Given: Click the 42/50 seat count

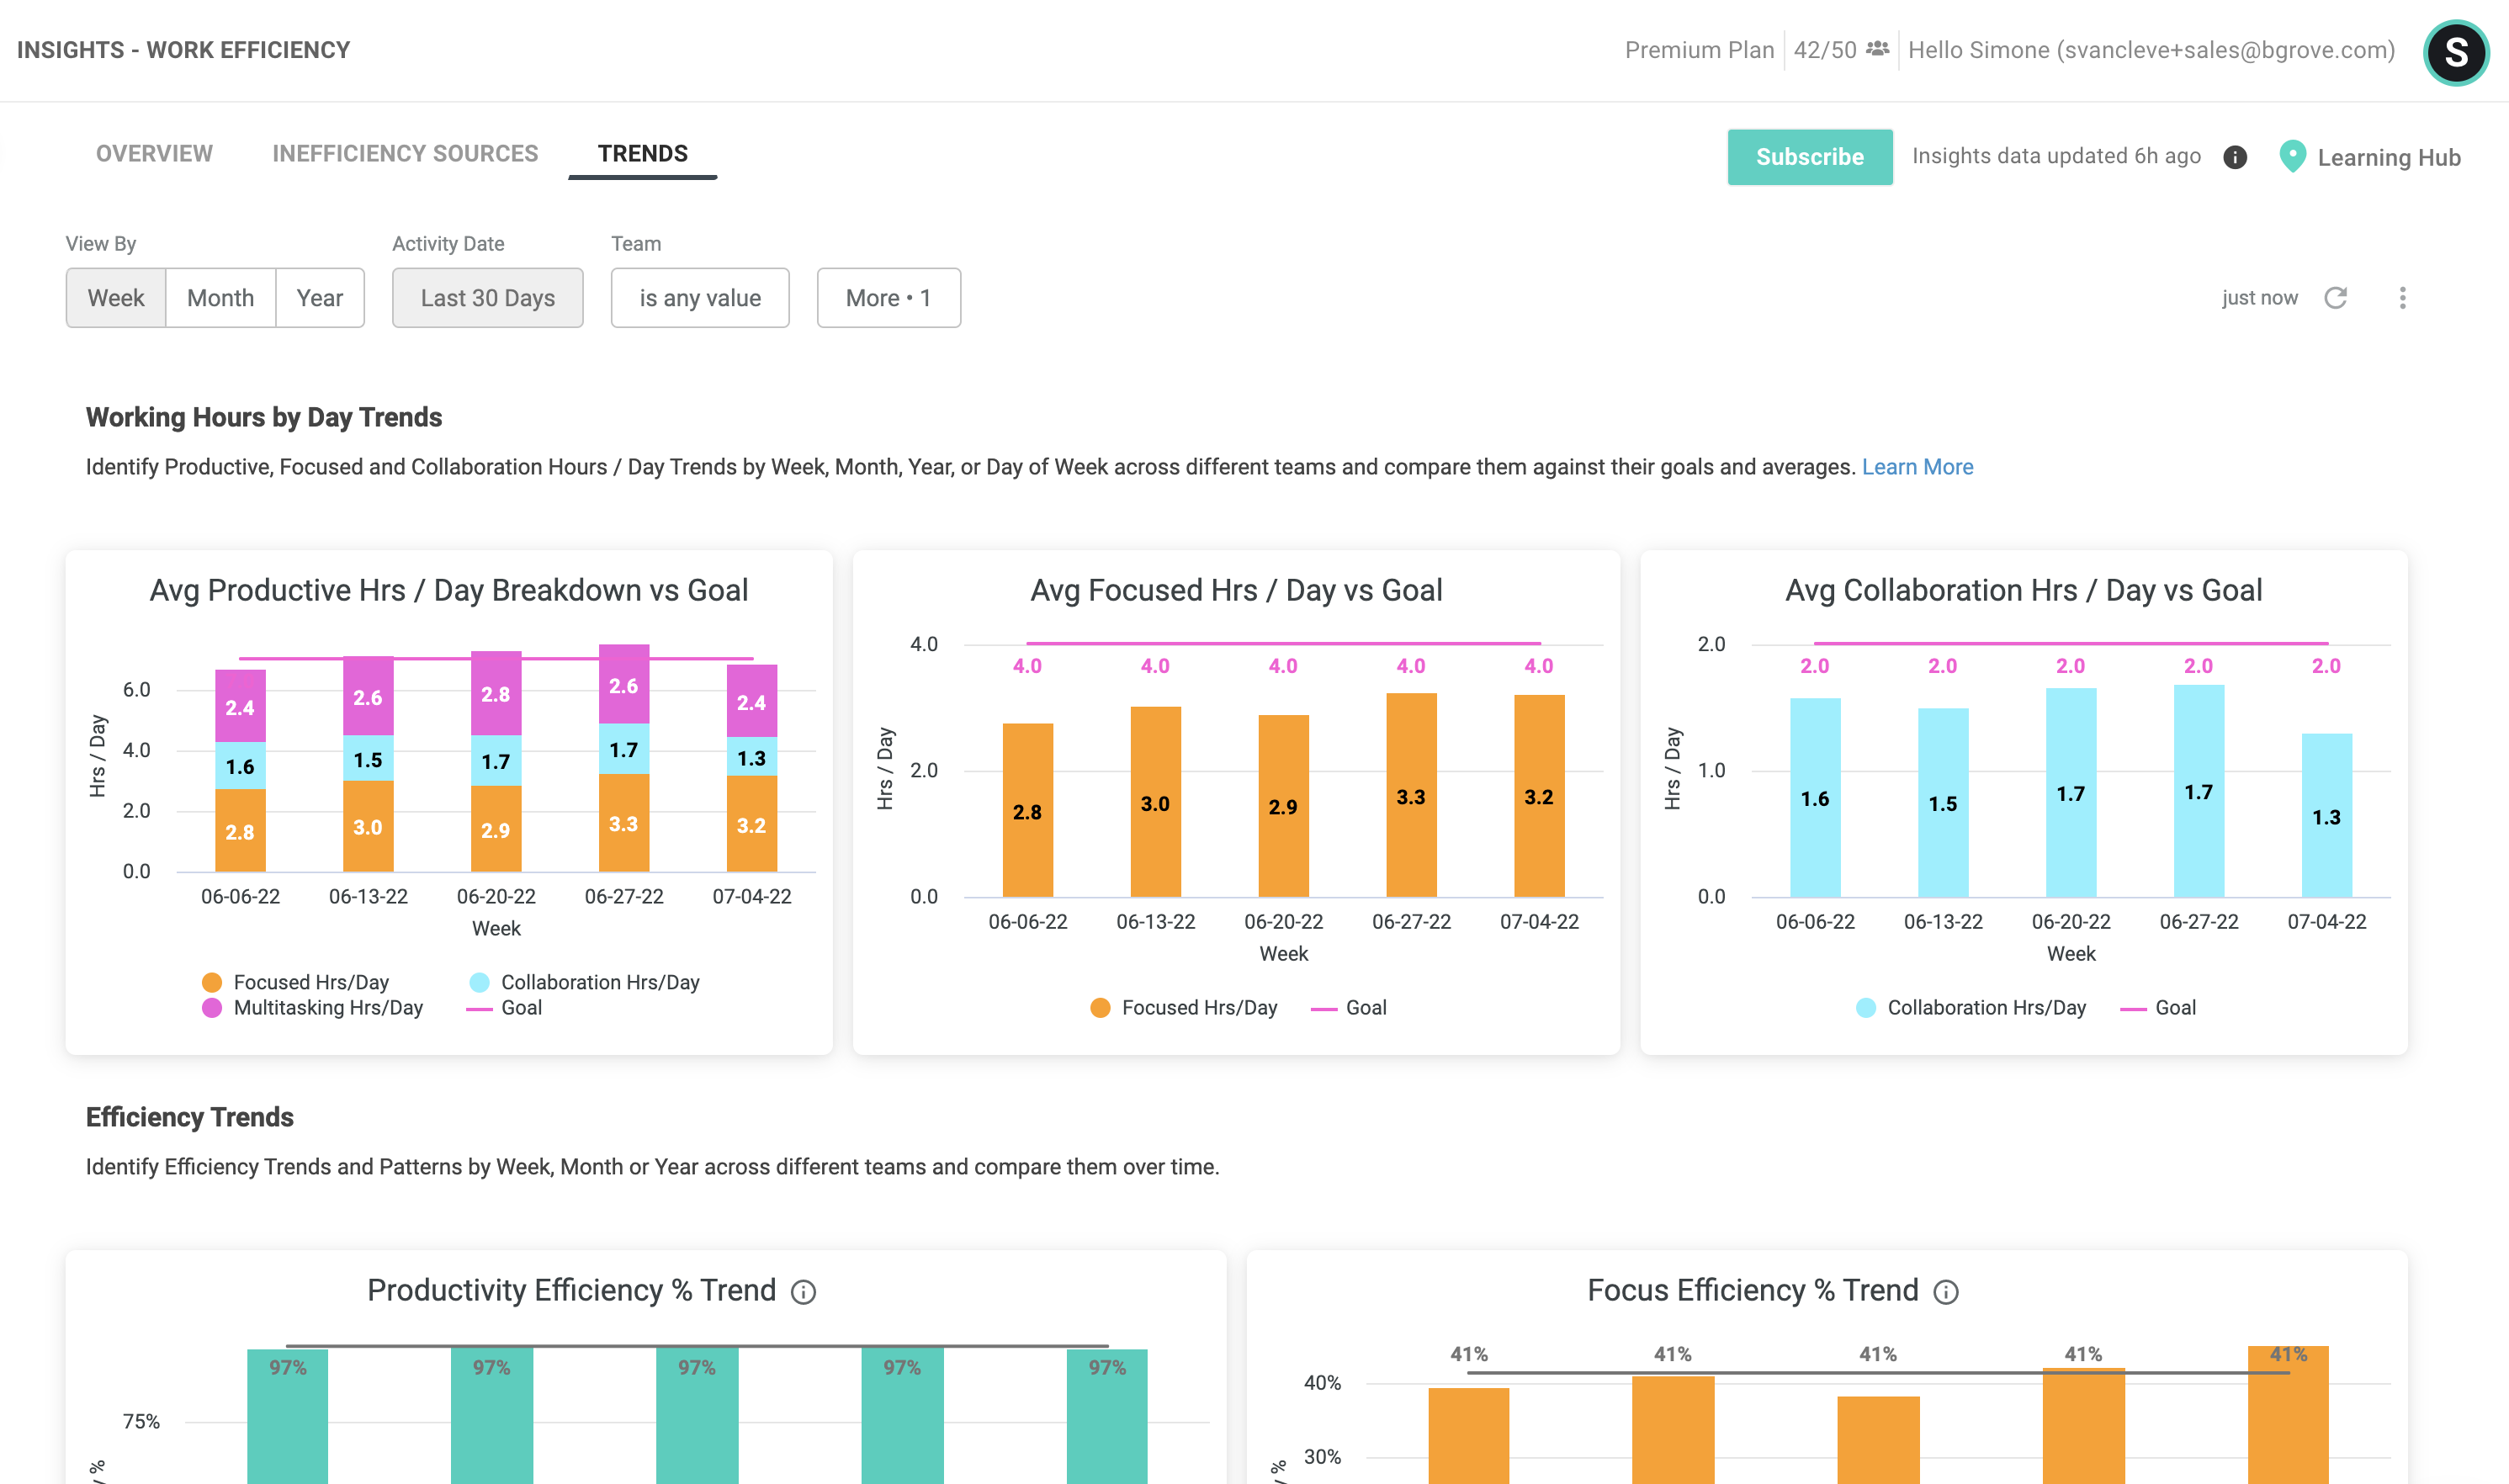Looking at the screenshot, I should 1824,50.
